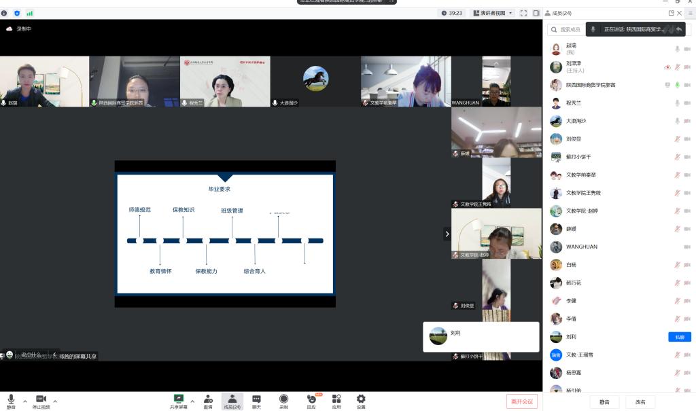Click screen share icon for 陕西国际商贸学院郭茜
Screen dimensions: 696x411
[667, 85]
